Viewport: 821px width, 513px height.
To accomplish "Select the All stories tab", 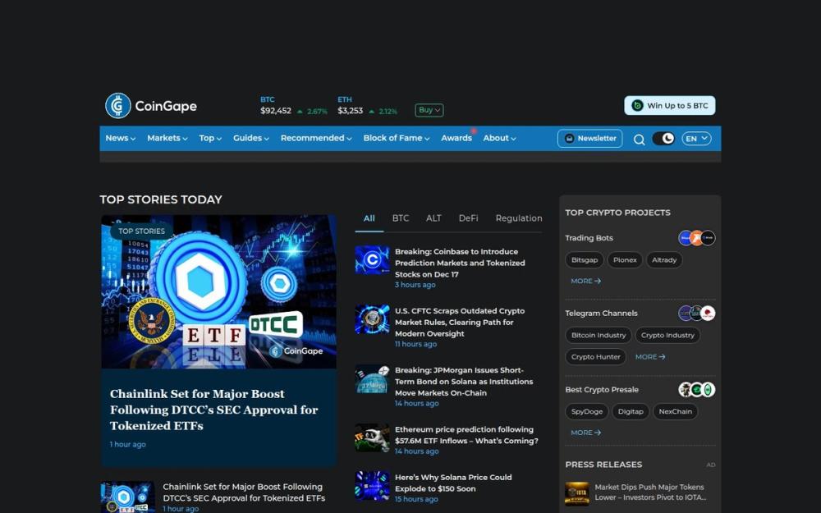I will tap(369, 218).
